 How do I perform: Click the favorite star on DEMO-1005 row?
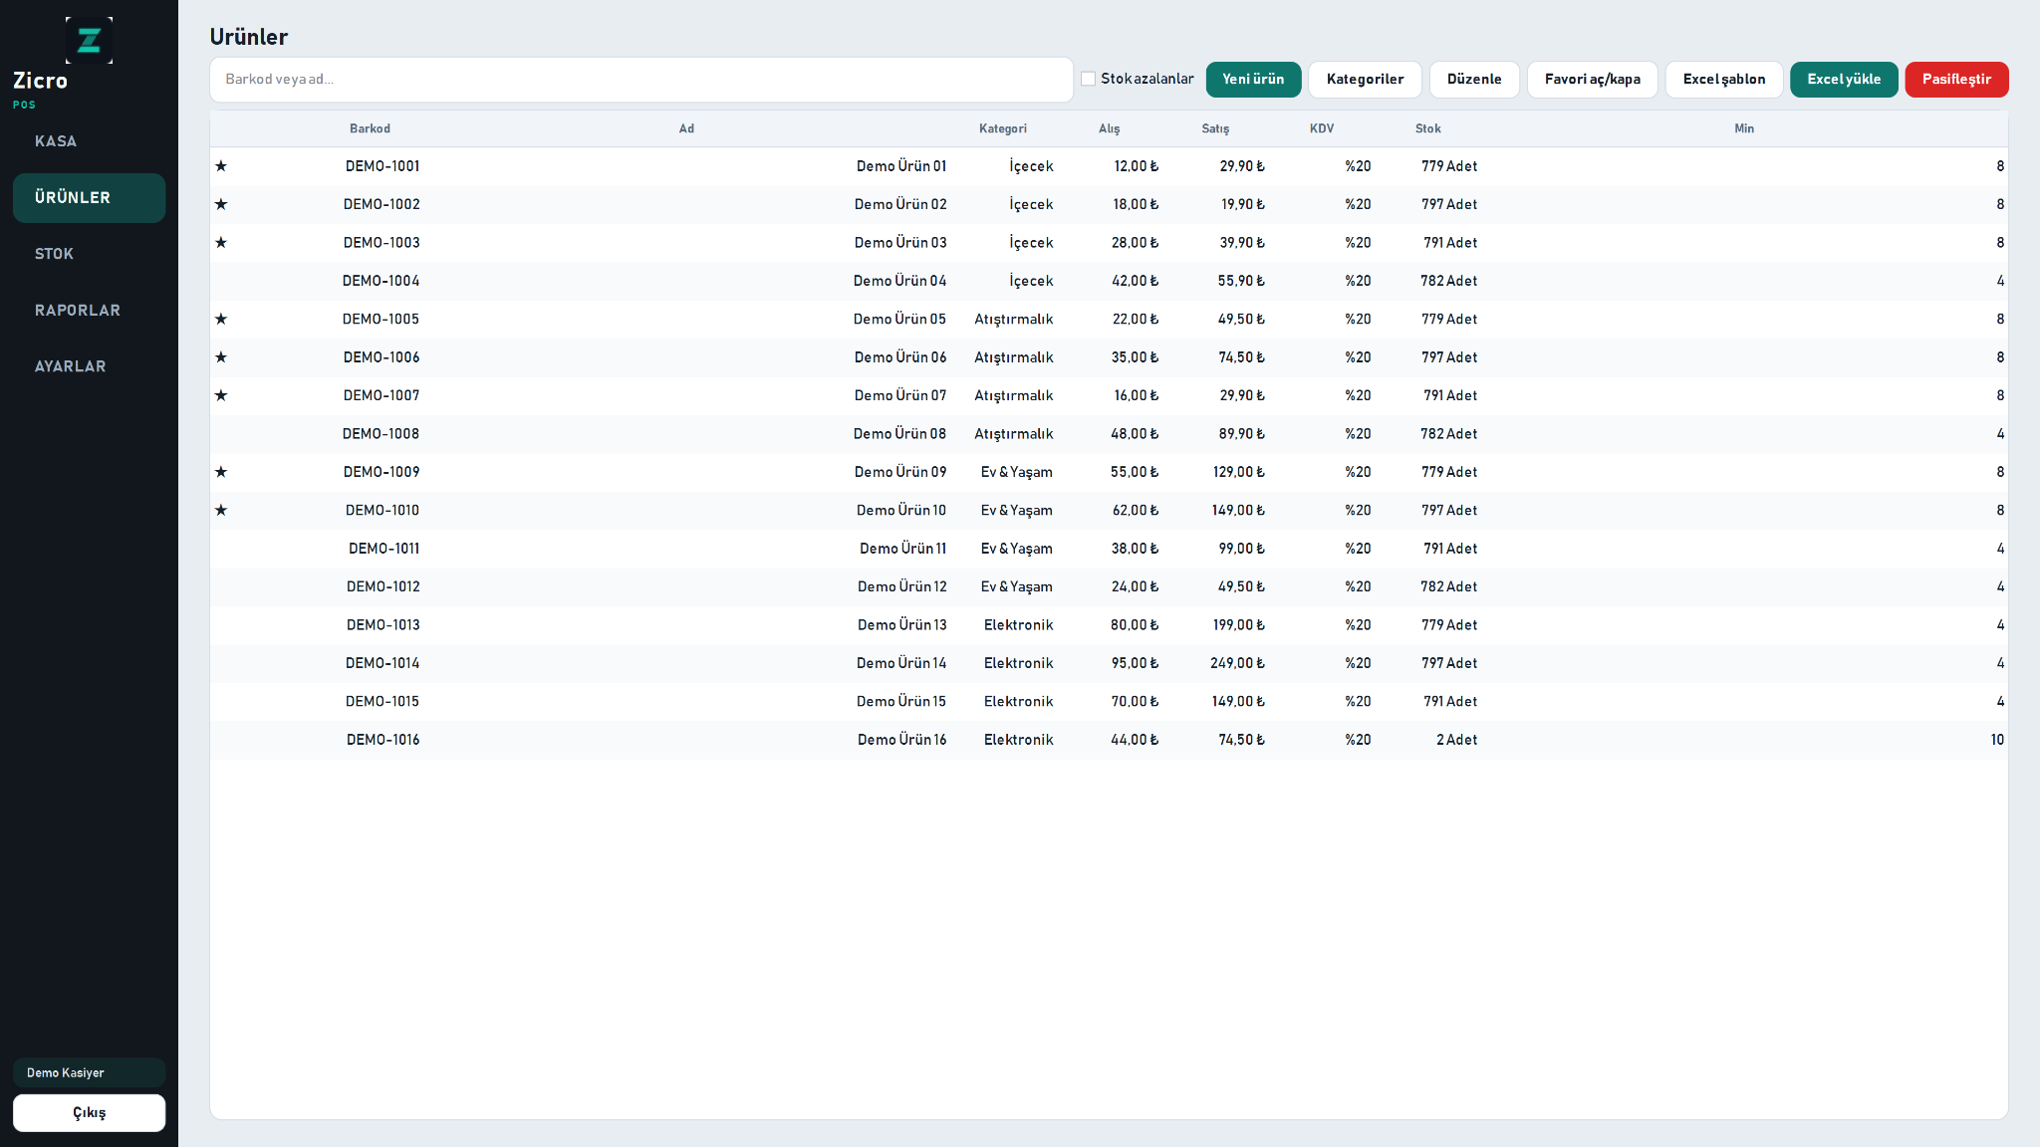tap(221, 320)
